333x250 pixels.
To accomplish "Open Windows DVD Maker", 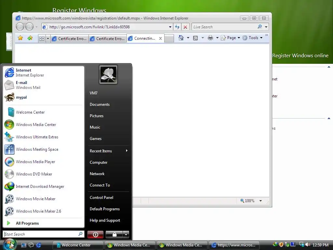I will click(44, 174).
